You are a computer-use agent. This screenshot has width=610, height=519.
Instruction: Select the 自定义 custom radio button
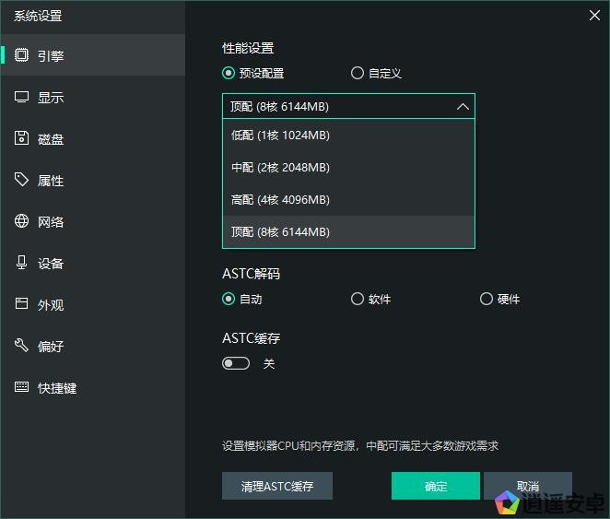(x=358, y=74)
